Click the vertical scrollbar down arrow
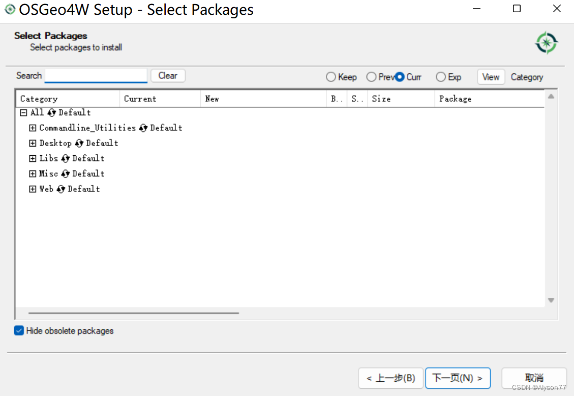 pos(551,300)
